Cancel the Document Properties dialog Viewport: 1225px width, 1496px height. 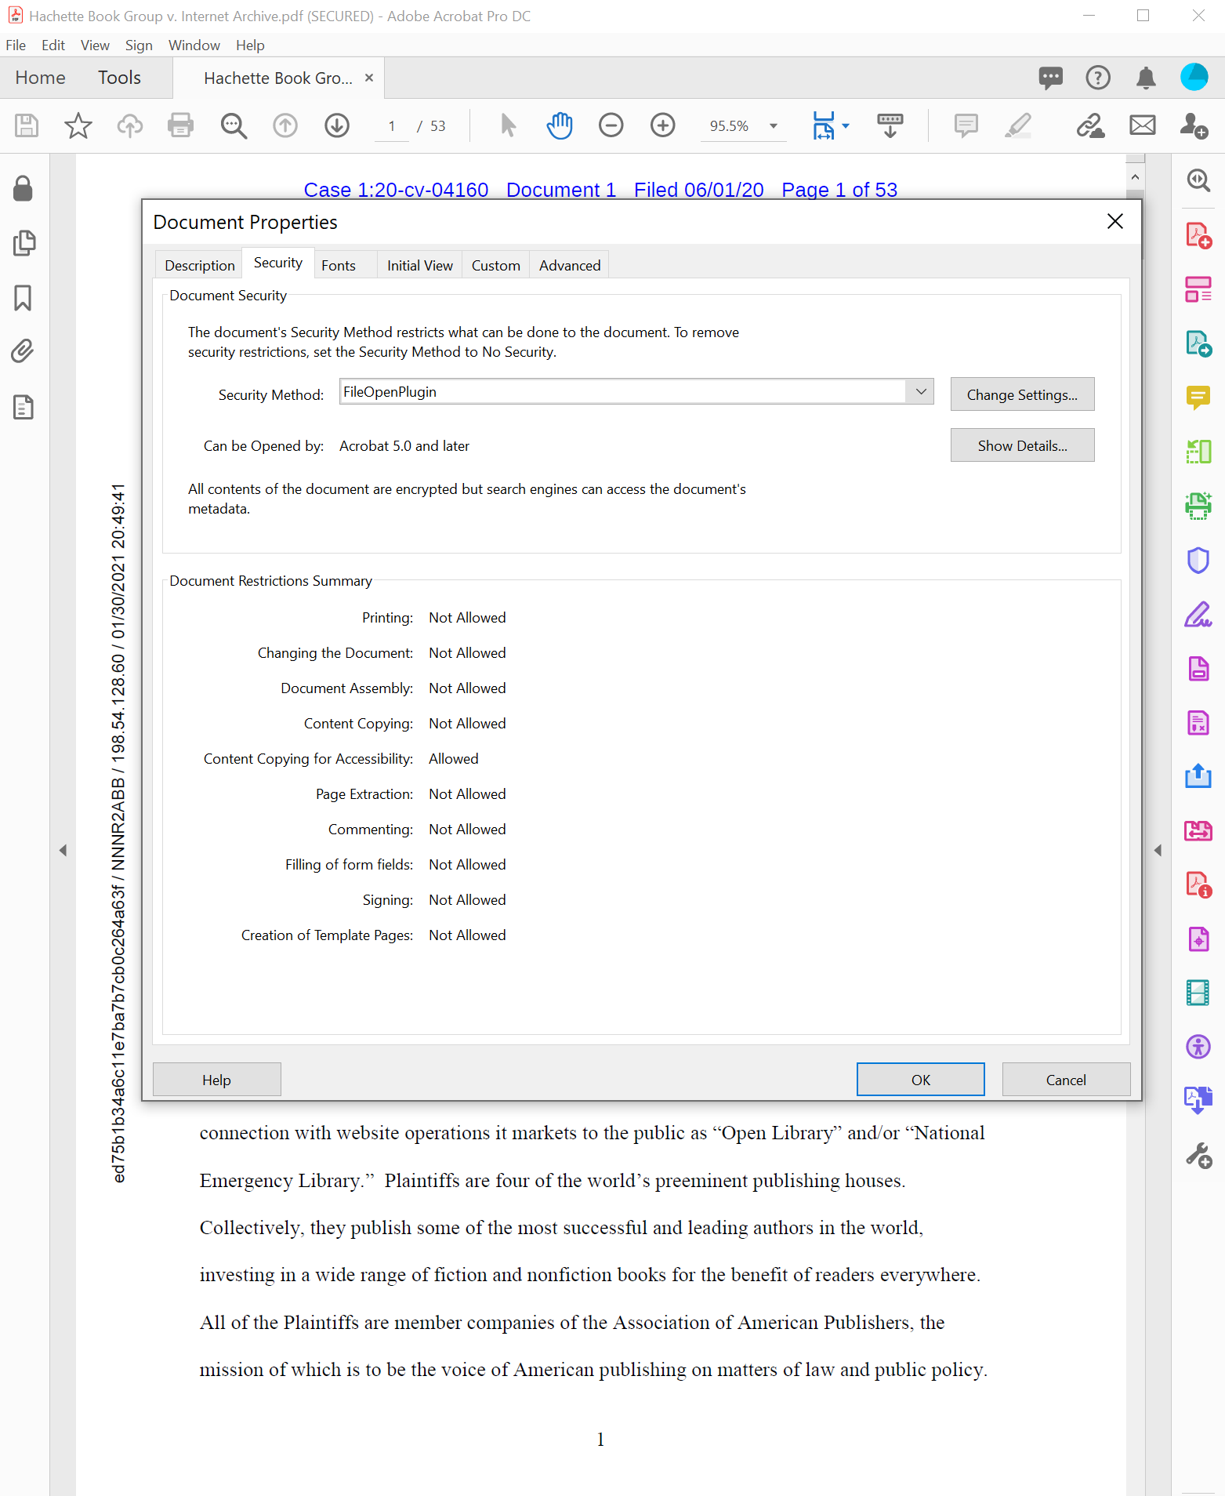1066,1080
